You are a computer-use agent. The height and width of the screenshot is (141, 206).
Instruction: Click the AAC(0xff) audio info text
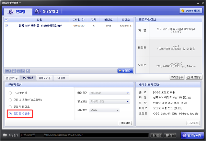click(176, 64)
